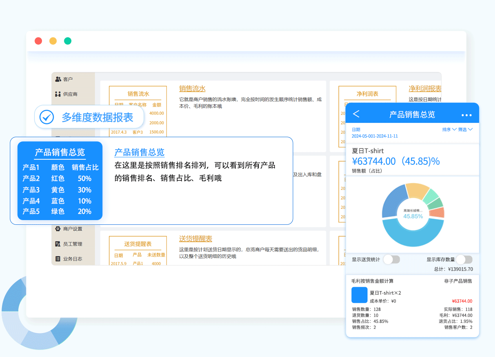
Task: Click the checkmark icon beside 多维度数据报表
Action: [47, 117]
